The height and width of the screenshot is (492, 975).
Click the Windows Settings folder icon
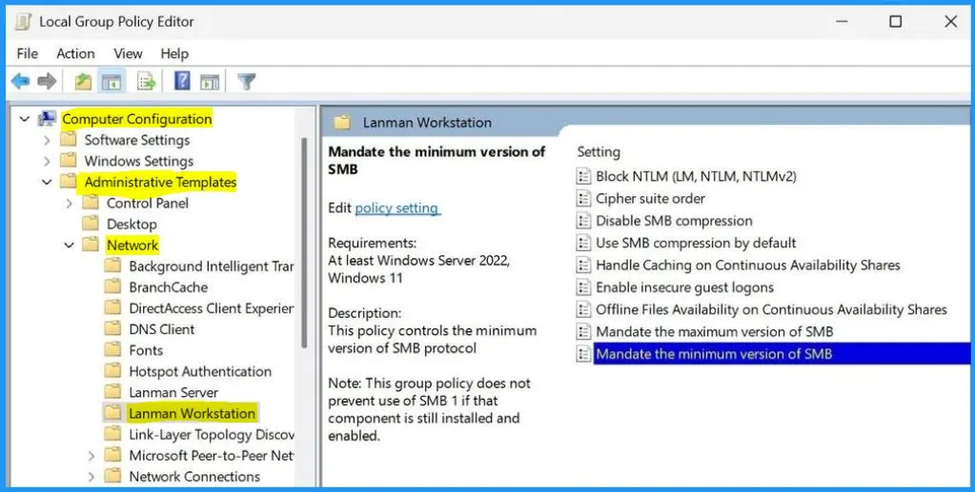coord(69,161)
